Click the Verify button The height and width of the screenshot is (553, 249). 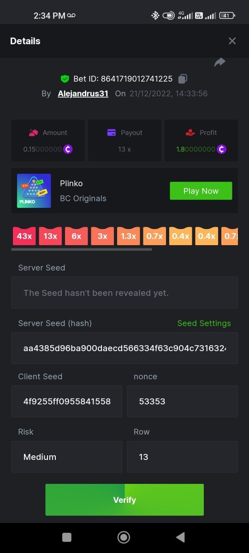point(125,500)
